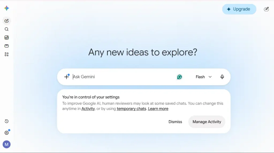The width and height of the screenshot is (274, 153).
Task: Open the M account avatar
Action: click(x=7, y=144)
